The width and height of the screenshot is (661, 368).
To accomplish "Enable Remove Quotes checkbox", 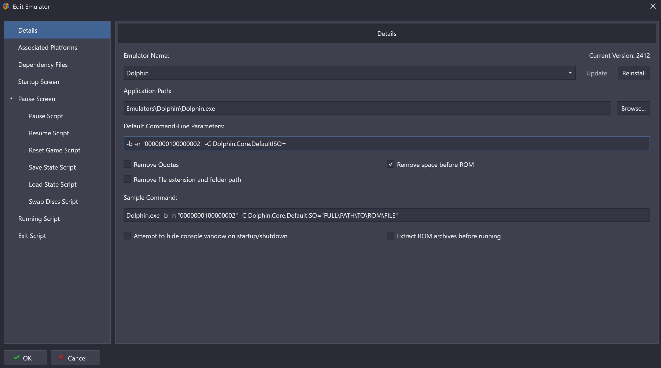I will pos(127,164).
